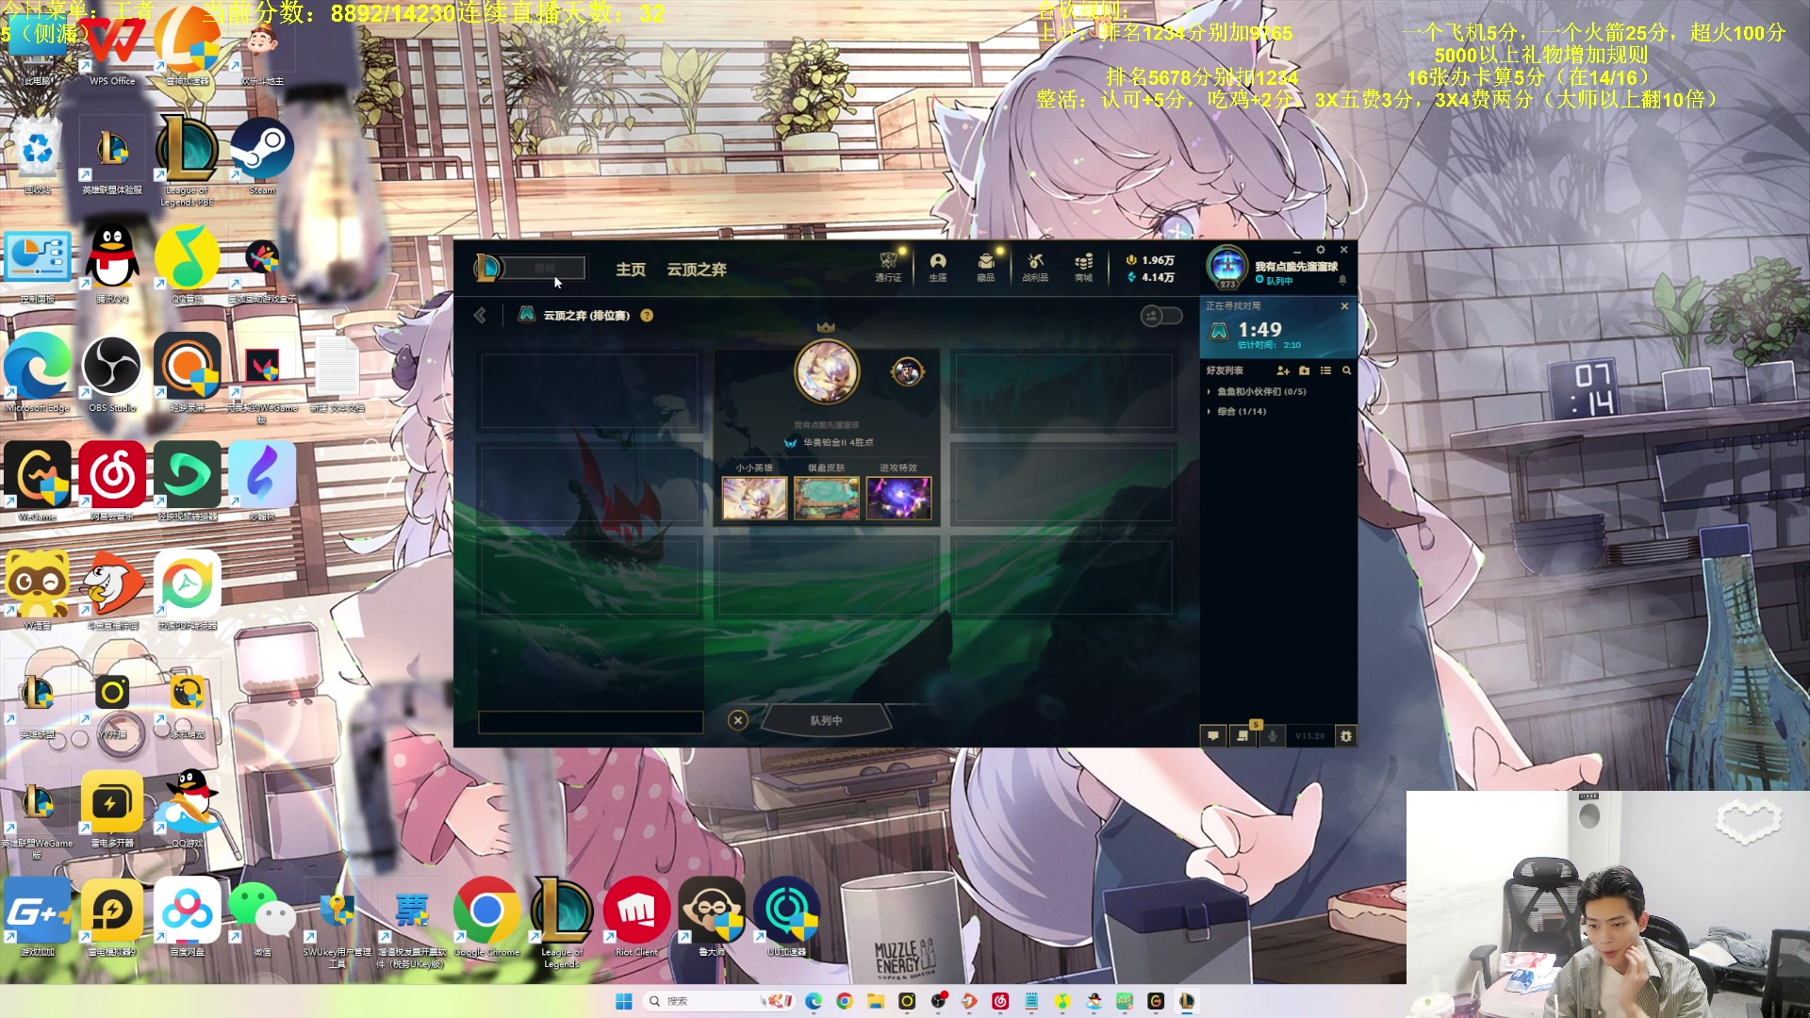The height and width of the screenshot is (1018, 1810).
Task: Click the 华贵铂金II 4胜点 rank text
Action: pyautogui.click(x=837, y=442)
